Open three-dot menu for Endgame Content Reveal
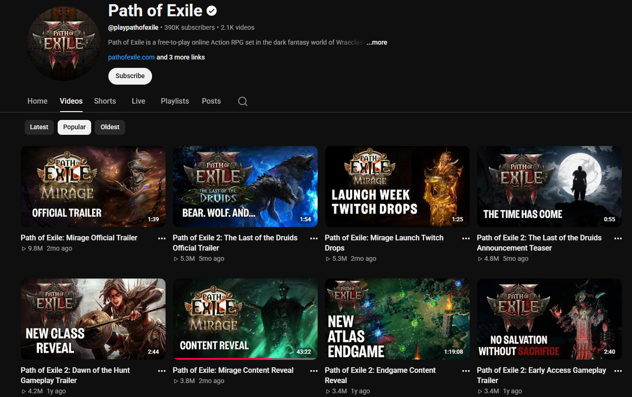The height and width of the screenshot is (397, 632). pyautogui.click(x=466, y=371)
